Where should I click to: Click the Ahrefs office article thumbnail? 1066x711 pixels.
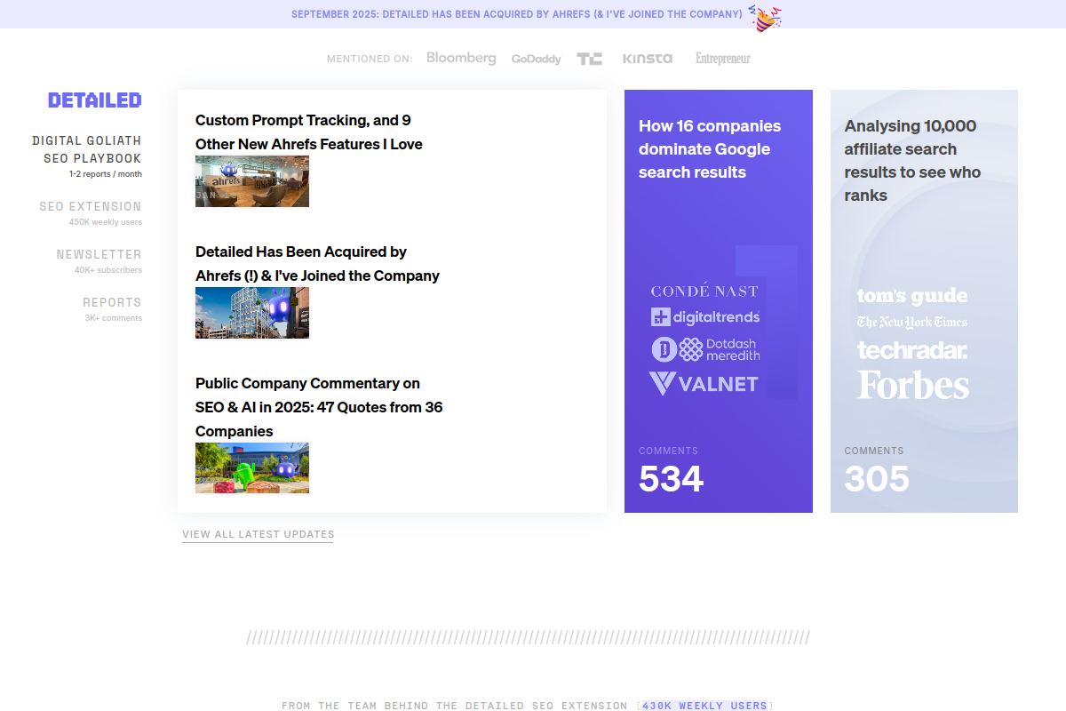(x=251, y=180)
